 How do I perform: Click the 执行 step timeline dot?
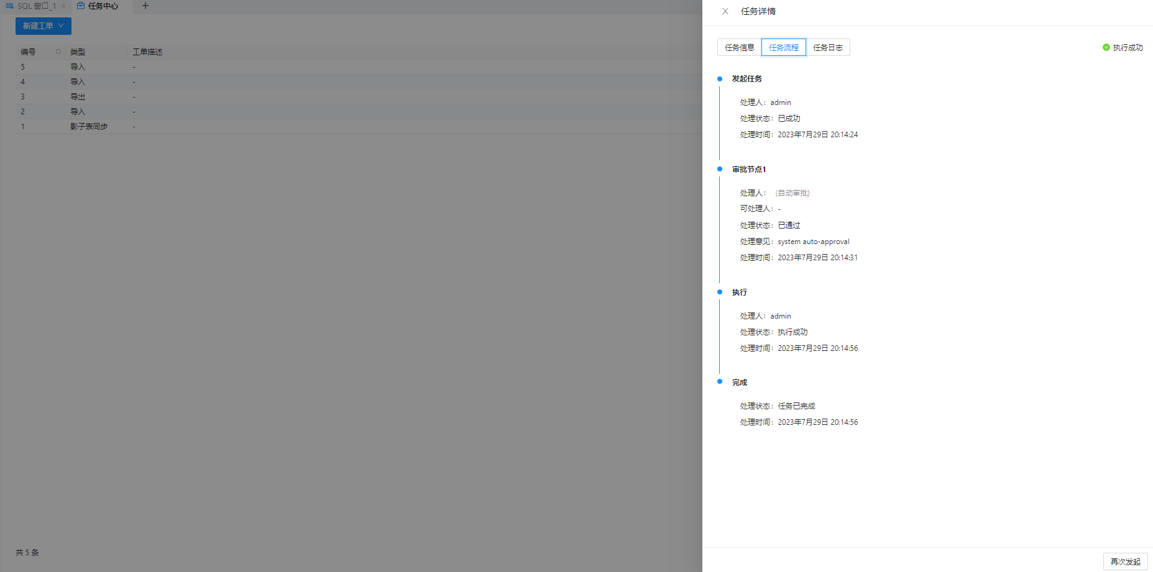tap(720, 292)
